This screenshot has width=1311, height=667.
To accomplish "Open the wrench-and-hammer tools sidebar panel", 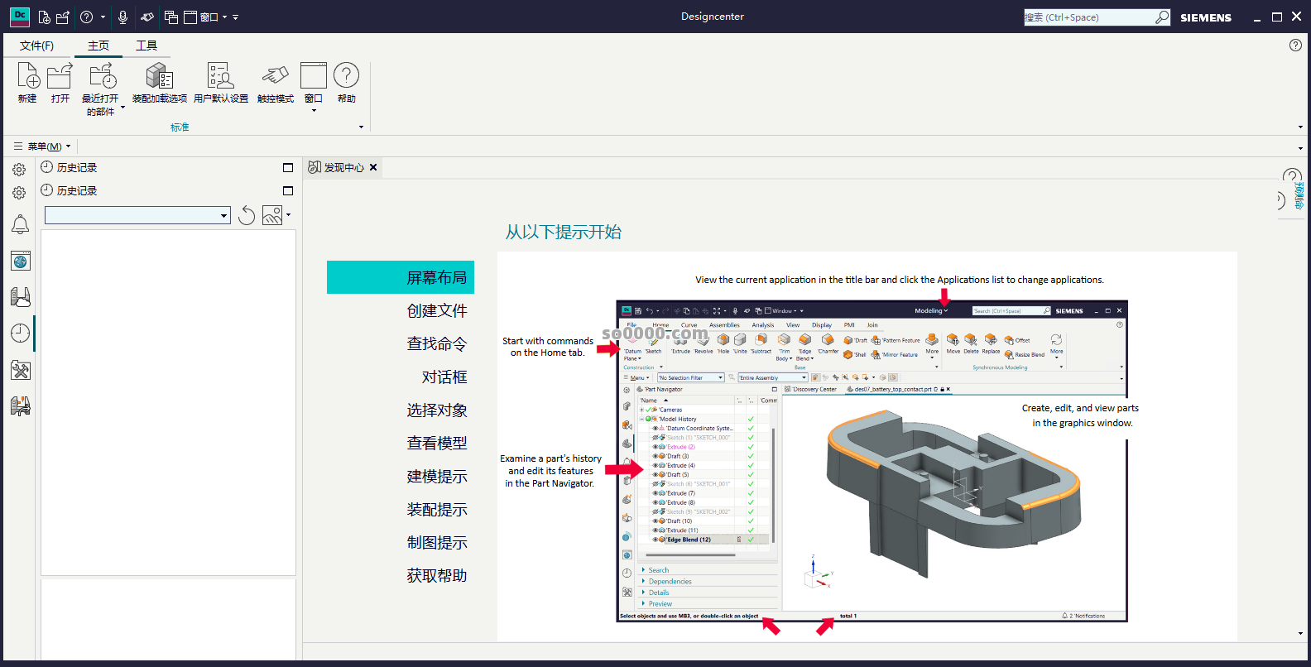I will point(20,370).
